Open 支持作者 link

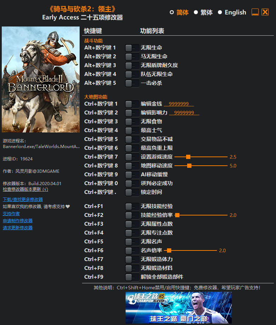[11, 213]
